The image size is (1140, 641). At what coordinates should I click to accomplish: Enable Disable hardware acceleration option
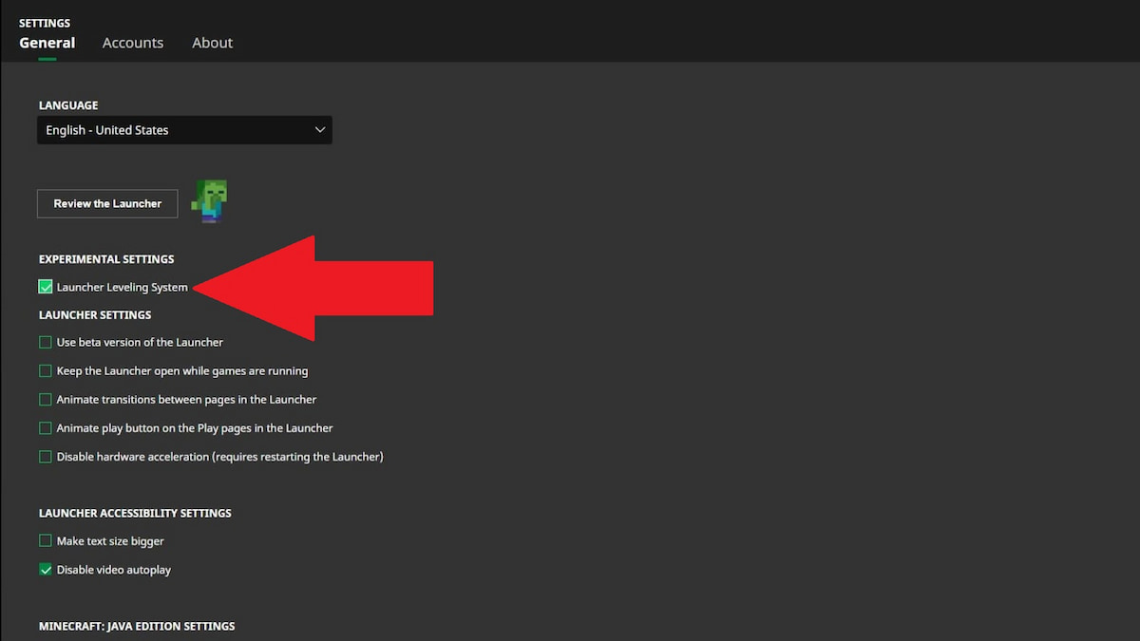45,457
